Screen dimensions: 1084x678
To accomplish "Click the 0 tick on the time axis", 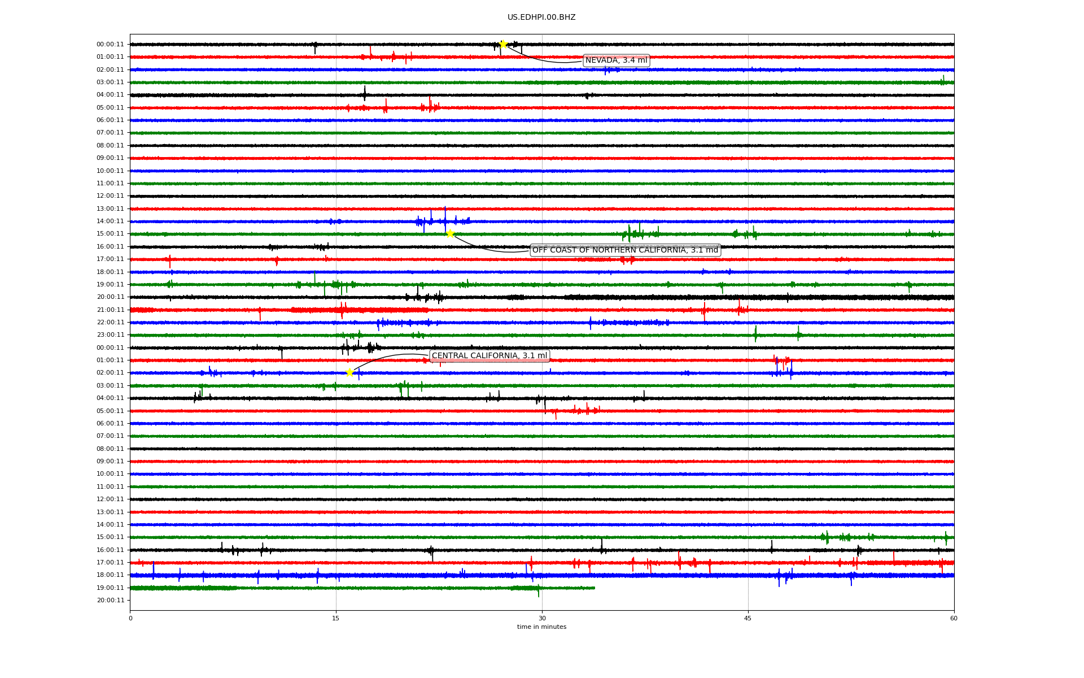I will point(130,618).
